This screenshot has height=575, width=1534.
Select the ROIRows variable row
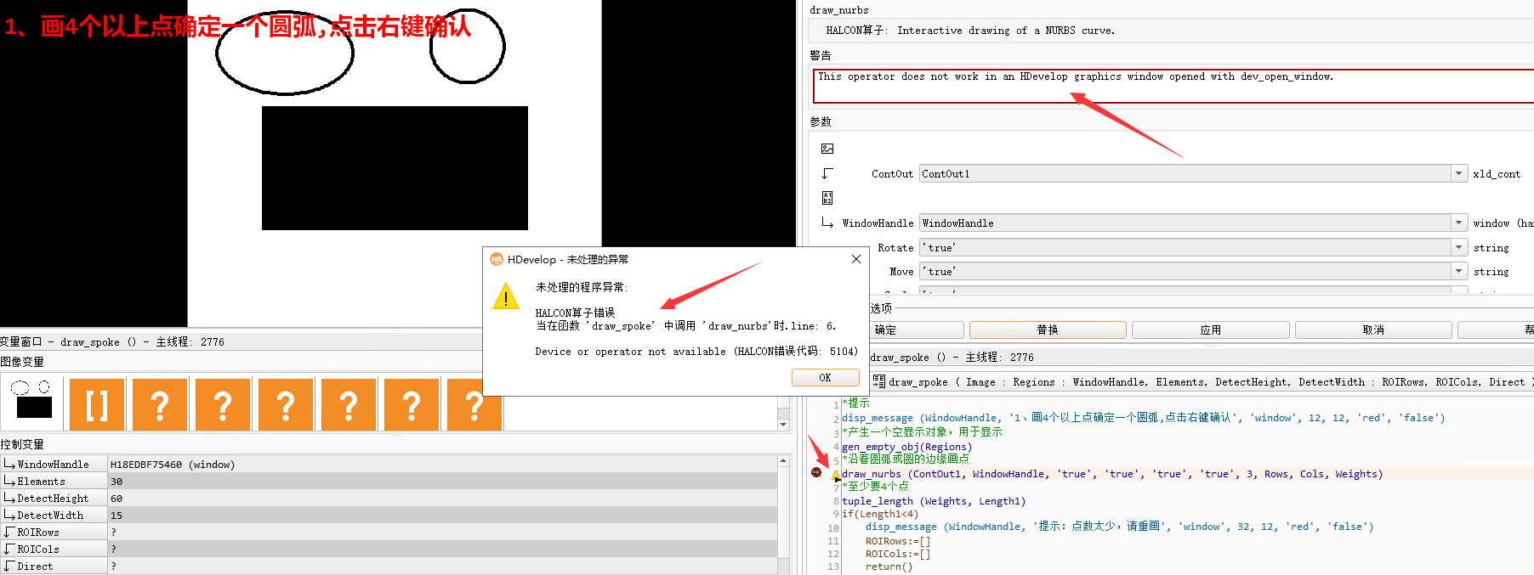(x=389, y=532)
